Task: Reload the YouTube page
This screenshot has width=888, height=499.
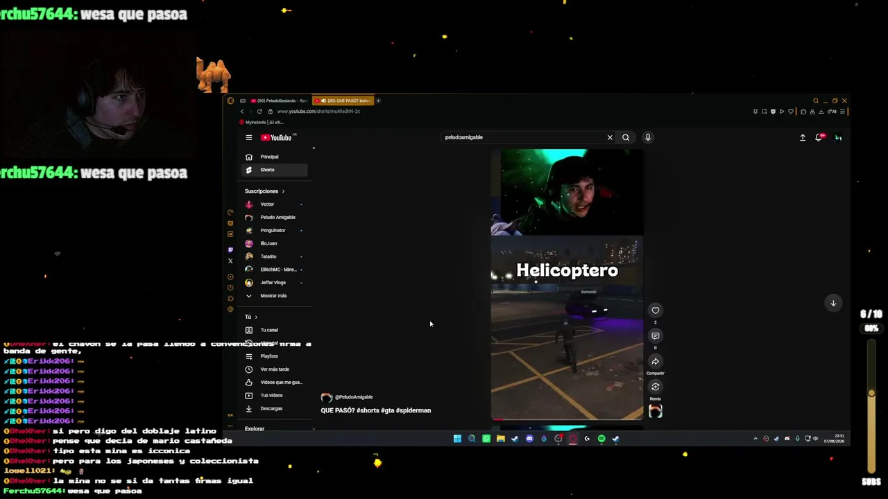Action: click(x=259, y=112)
